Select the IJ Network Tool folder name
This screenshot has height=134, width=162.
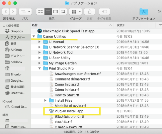coord(61,52)
